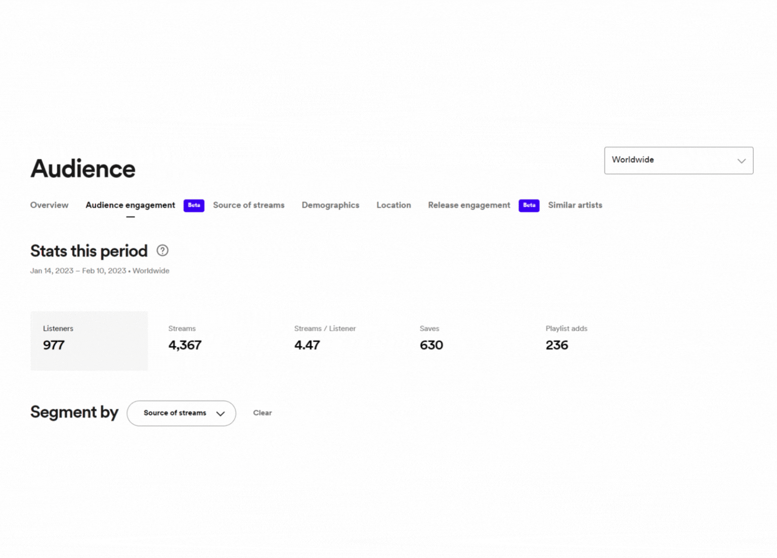The image size is (777, 558).
Task: Open the Release engagement tab
Action: coord(469,205)
